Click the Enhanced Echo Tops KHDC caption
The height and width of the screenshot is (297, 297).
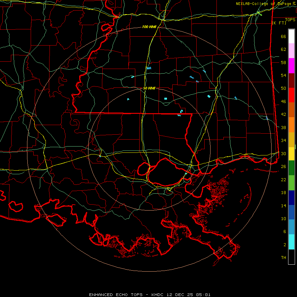(149, 295)
